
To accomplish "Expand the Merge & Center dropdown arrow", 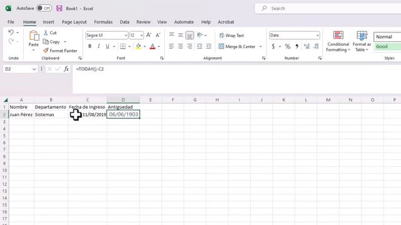I will pos(261,46).
